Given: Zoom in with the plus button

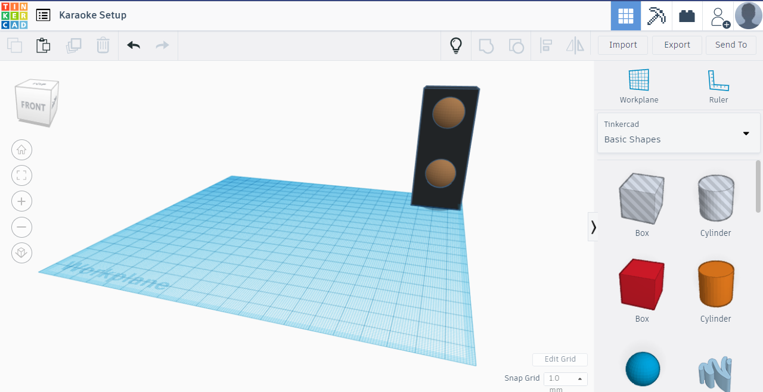Looking at the screenshot, I should (x=22, y=201).
